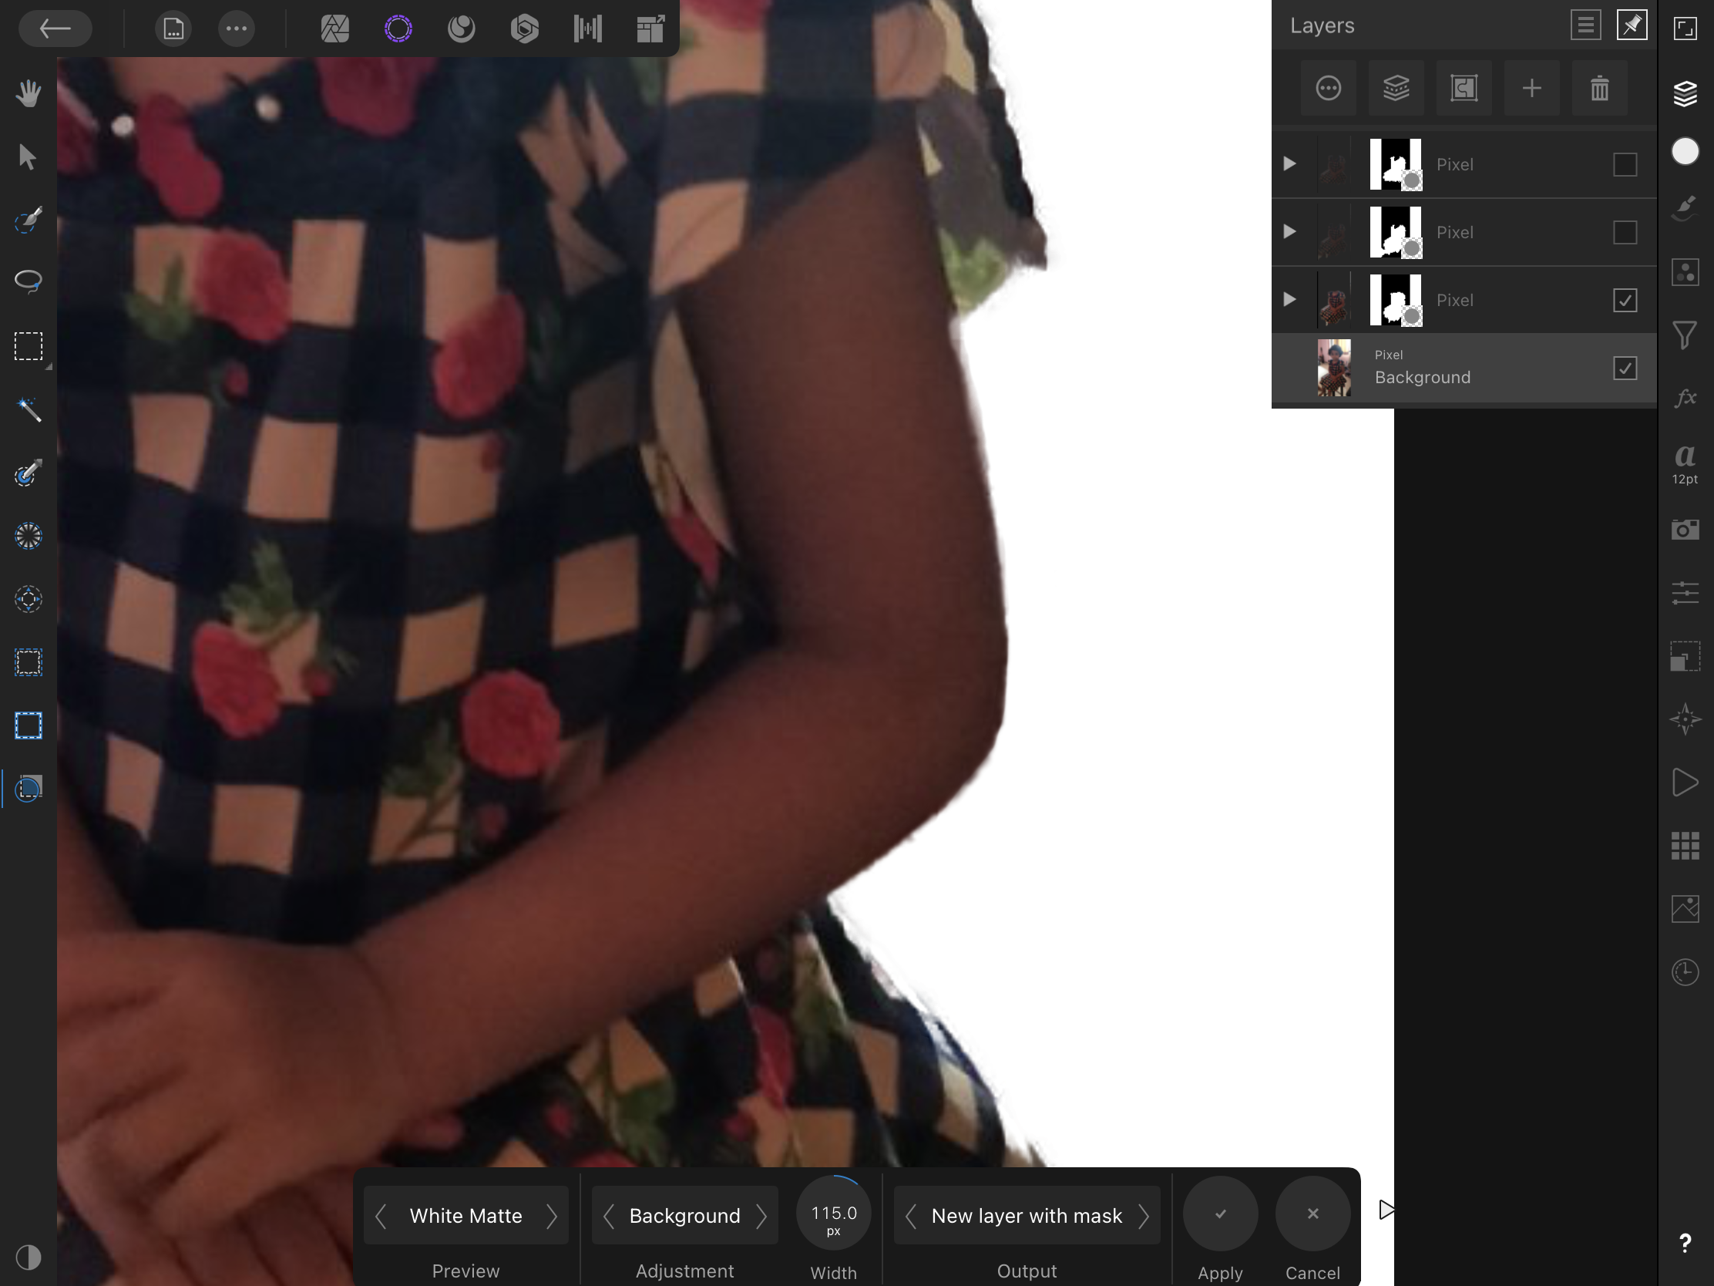Tap the back arrow button
Screen dimensions: 1714x1286
(55, 29)
